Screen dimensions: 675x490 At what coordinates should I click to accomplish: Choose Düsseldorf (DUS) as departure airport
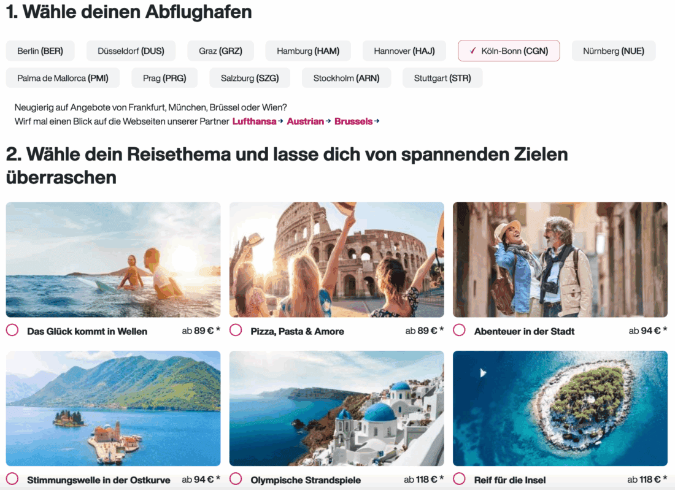(x=131, y=51)
